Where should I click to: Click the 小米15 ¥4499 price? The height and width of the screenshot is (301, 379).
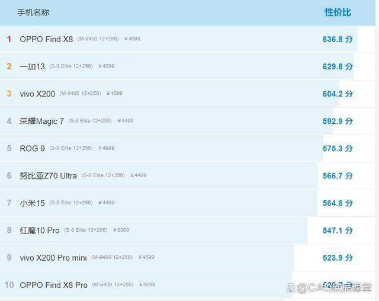click(106, 203)
